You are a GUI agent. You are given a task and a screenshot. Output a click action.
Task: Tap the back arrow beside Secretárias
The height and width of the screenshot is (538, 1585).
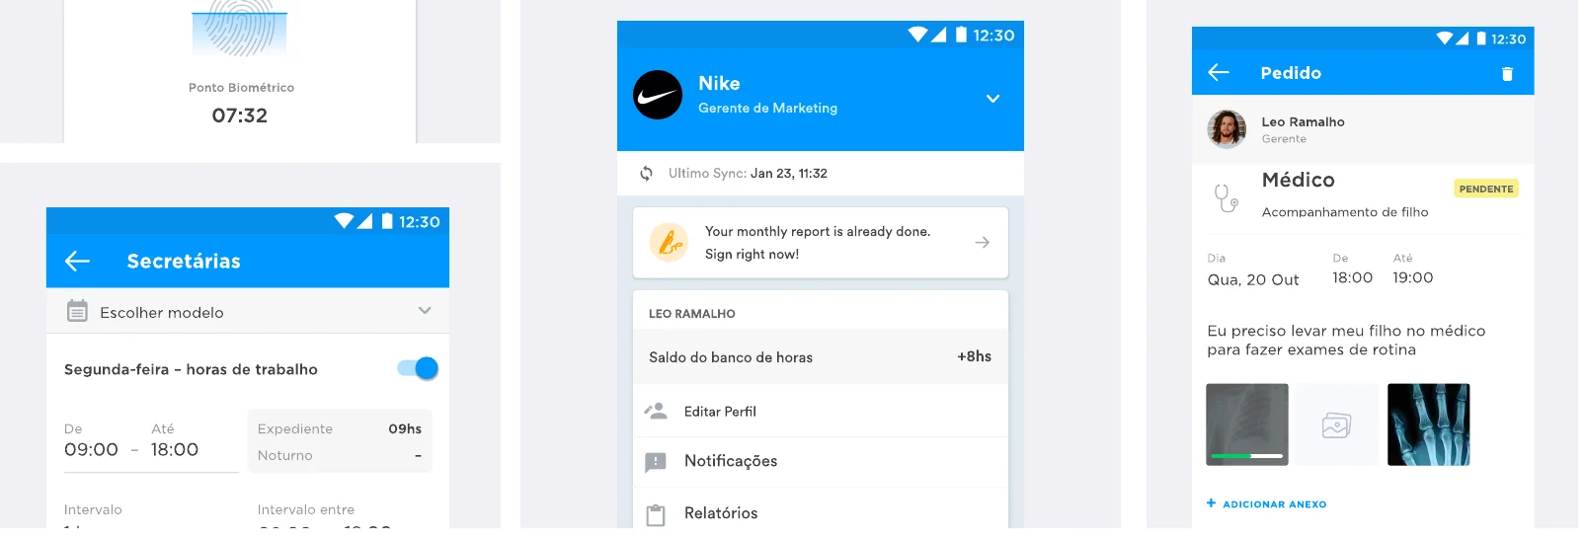[x=77, y=261]
